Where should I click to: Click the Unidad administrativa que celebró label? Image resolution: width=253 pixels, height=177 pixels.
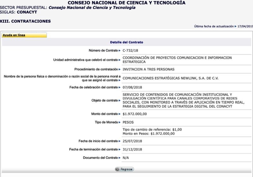(85, 60)
